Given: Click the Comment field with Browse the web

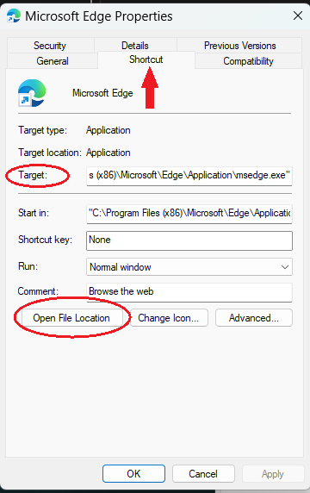Looking at the screenshot, I should (x=189, y=292).
